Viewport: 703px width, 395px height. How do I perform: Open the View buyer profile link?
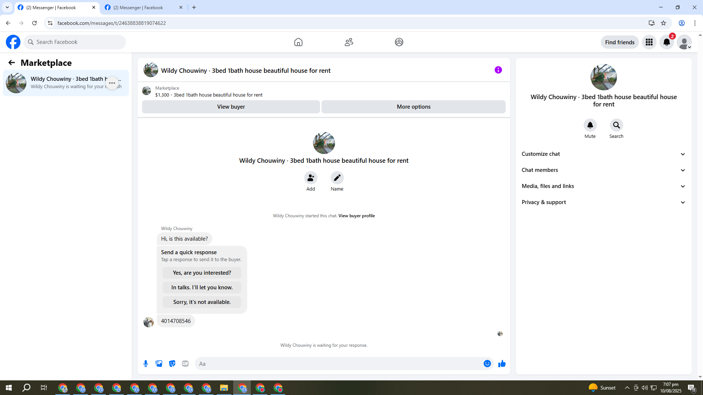(x=356, y=216)
